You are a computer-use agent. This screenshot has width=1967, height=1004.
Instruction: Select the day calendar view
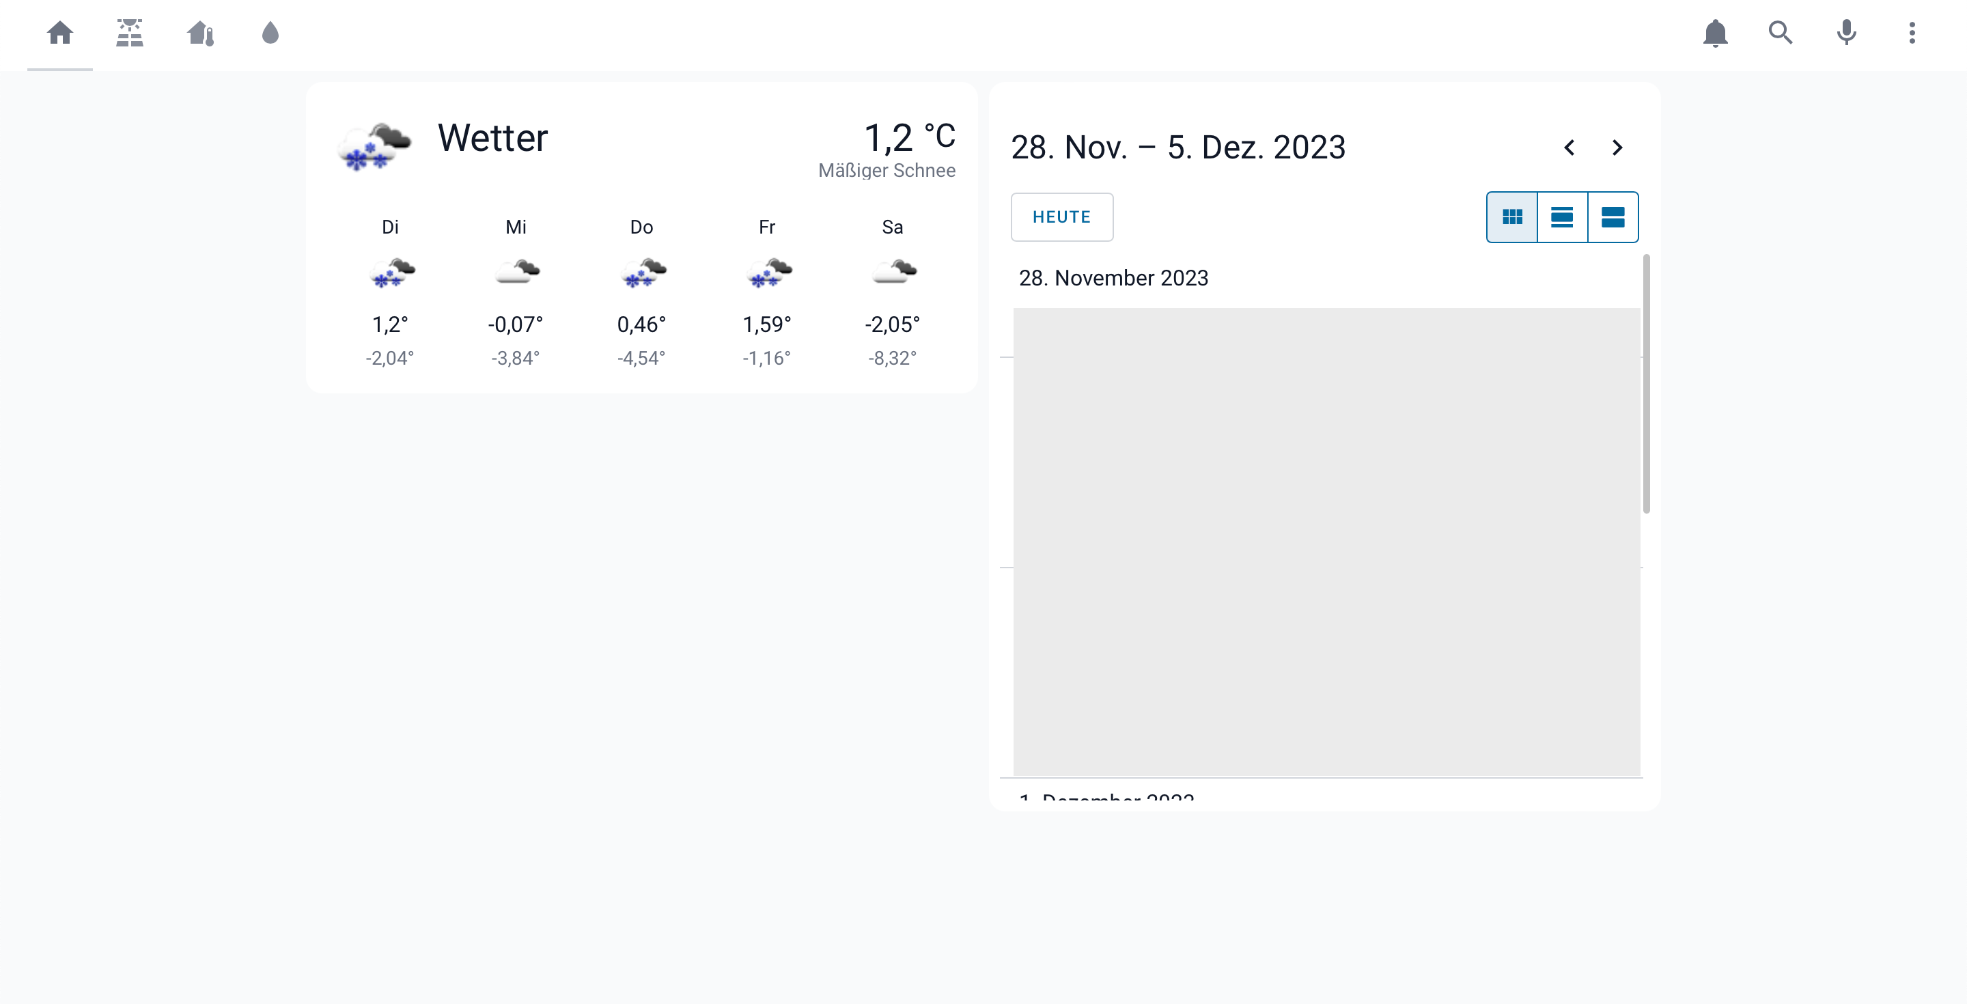[x=1613, y=218]
